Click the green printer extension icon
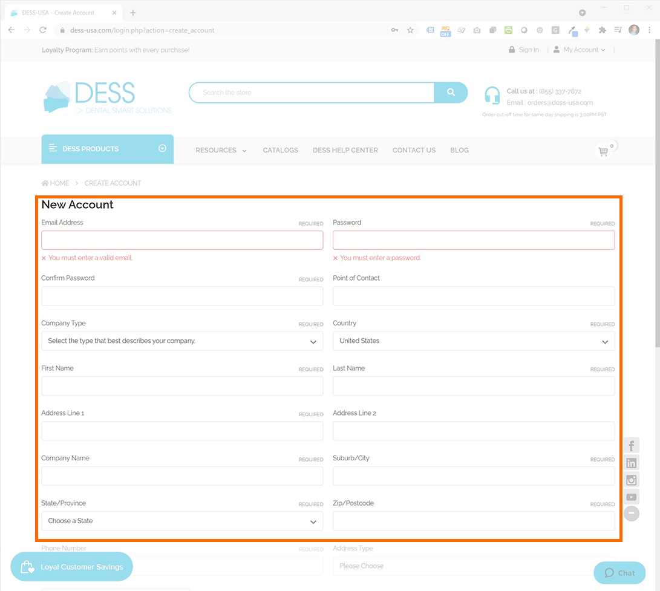This screenshot has width=660, height=591. pyautogui.click(x=509, y=30)
